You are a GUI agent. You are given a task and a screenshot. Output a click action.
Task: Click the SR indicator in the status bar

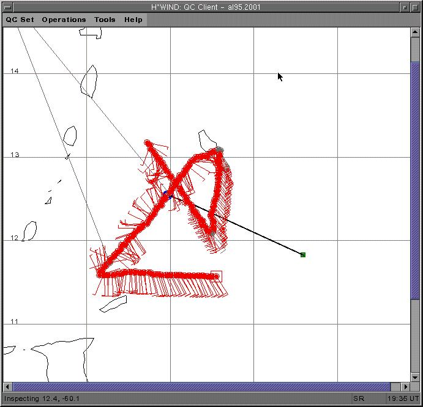pyautogui.click(x=358, y=399)
